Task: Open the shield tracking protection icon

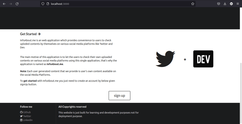Action: pos(43,4)
